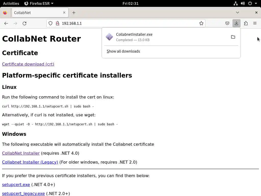Click the power icon in top bar

pyautogui.click(x=250, y=3)
